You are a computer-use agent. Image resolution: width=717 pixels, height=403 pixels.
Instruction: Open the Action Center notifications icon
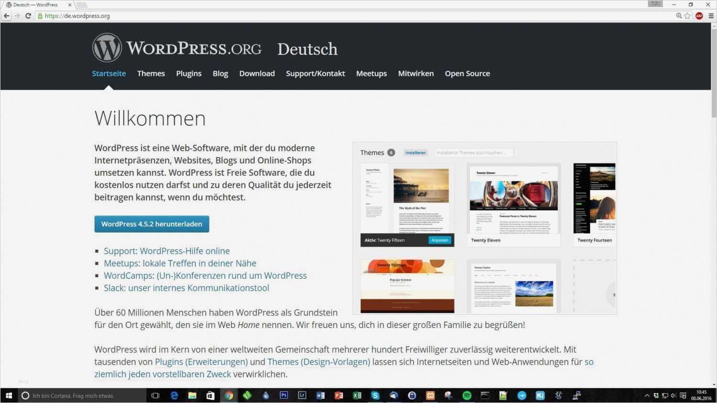[x=683, y=395]
